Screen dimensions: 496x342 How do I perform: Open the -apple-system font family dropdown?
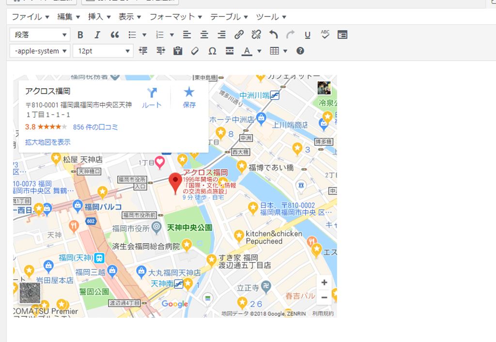40,51
